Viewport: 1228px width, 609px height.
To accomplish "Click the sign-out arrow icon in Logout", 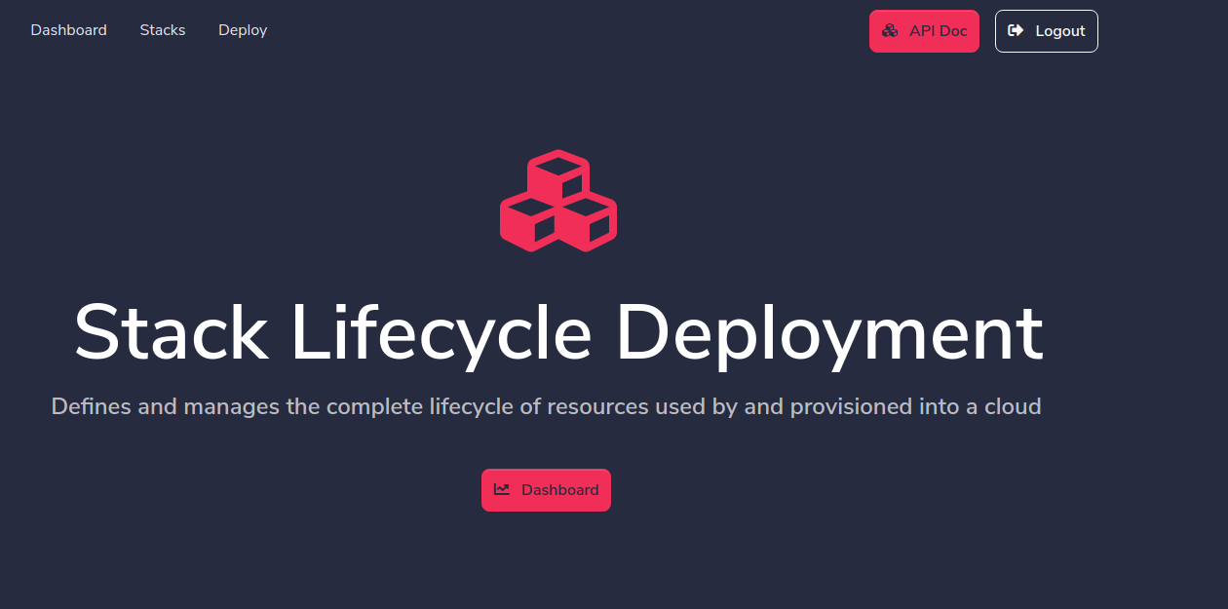I will click(x=1016, y=31).
